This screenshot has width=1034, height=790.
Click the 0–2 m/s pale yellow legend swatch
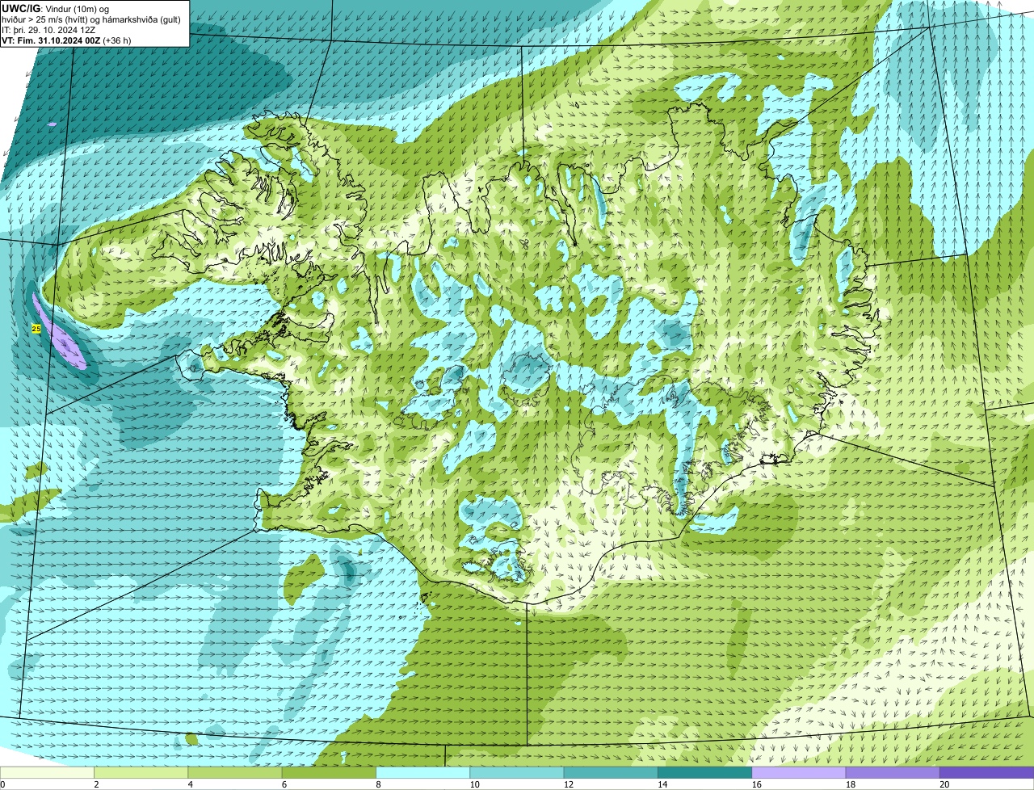[x=48, y=773]
